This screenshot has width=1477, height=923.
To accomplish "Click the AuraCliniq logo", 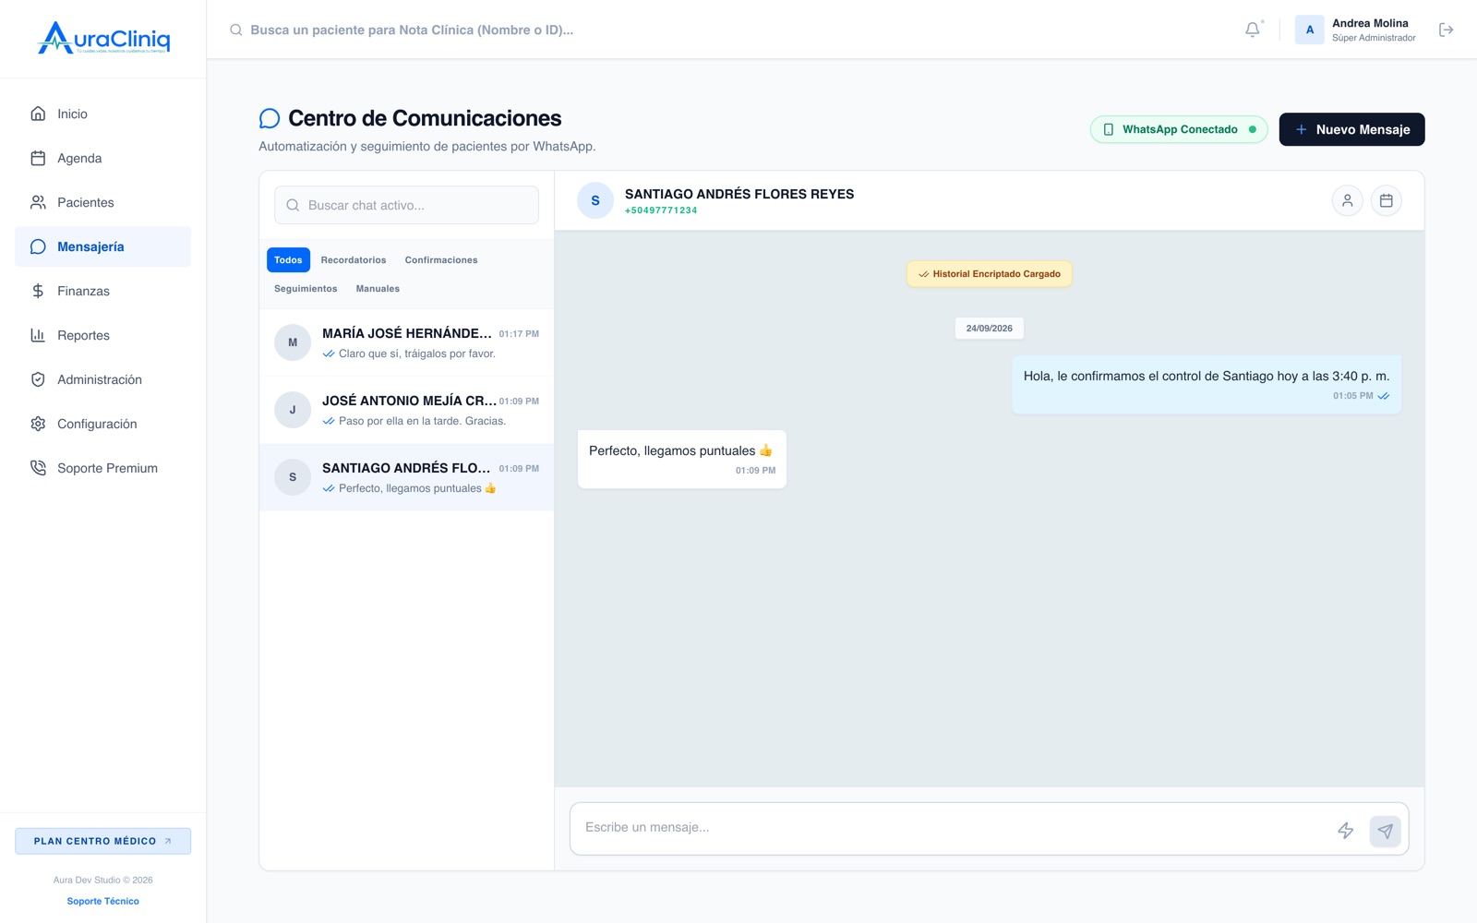I will pos(103,38).
